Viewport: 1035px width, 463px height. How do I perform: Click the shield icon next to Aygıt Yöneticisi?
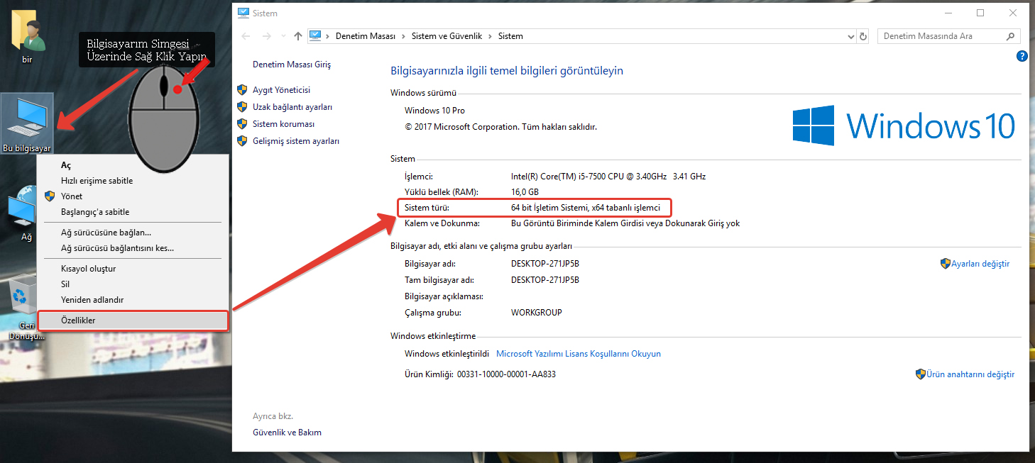242,89
